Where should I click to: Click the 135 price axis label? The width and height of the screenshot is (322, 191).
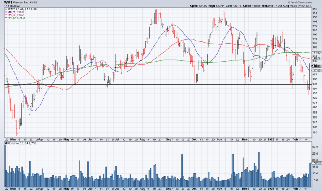click(314, 84)
